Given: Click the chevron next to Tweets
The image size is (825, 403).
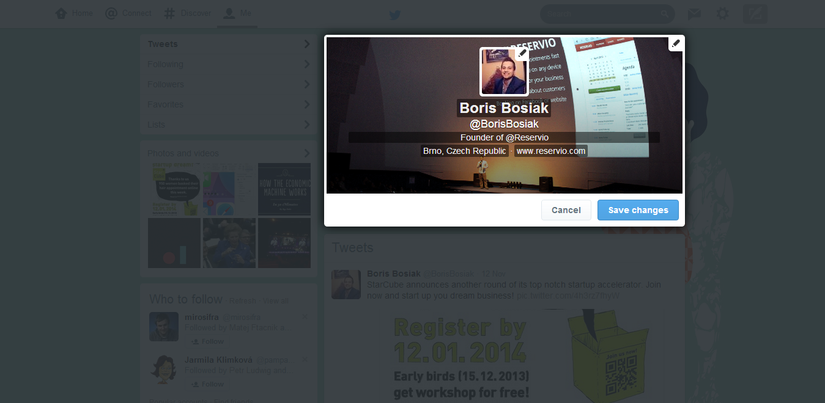Looking at the screenshot, I should pyautogui.click(x=307, y=44).
